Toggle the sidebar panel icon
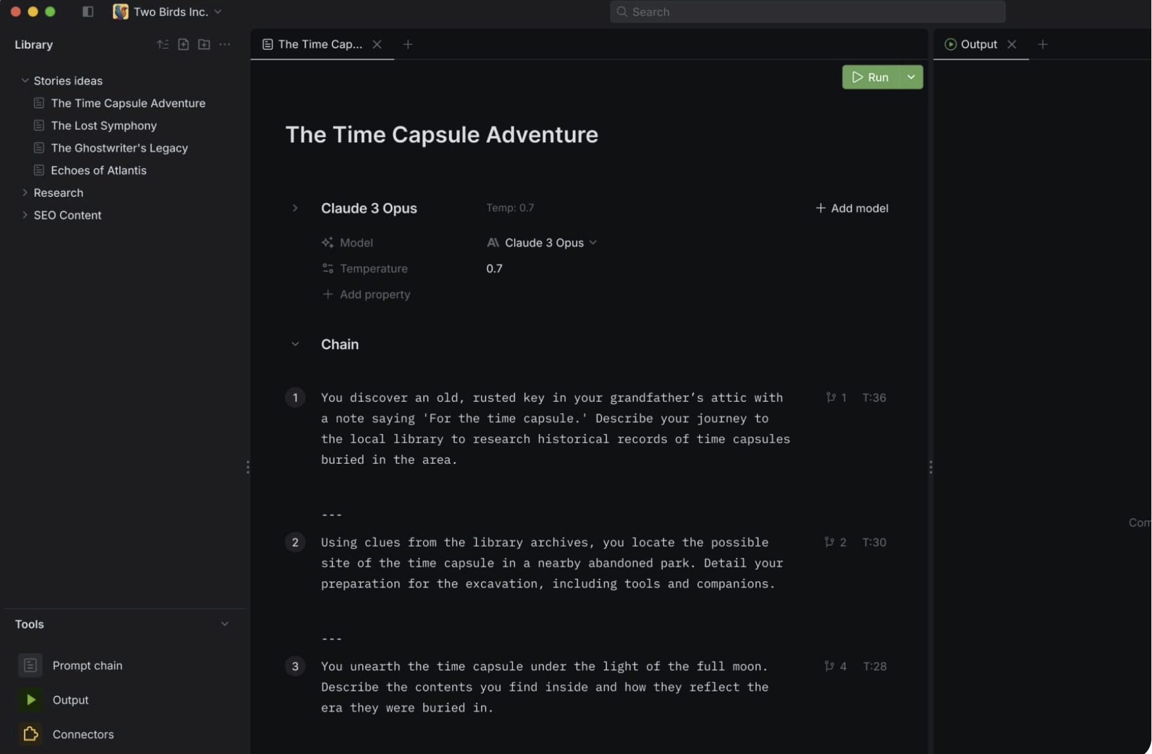The width and height of the screenshot is (1152, 754). pyautogui.click(x=88, y=12)
